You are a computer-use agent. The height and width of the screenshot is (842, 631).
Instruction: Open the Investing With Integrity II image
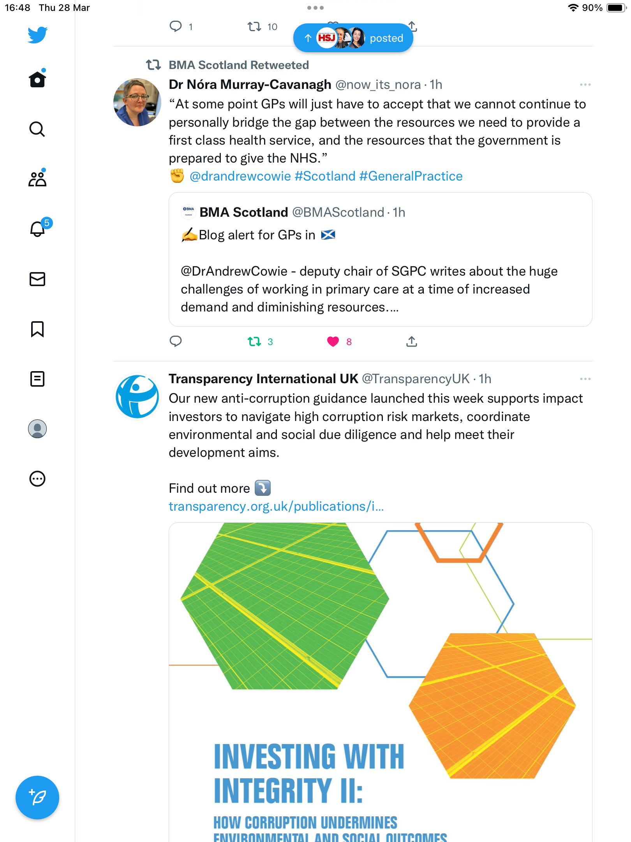click(x=381, y=682)
